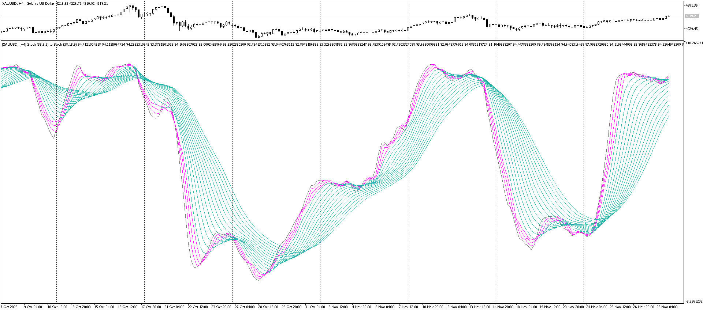The height and width of the screenshot is (311, 703).
Task: Click the 4029.45 price scale label
Action: point(692,29)
